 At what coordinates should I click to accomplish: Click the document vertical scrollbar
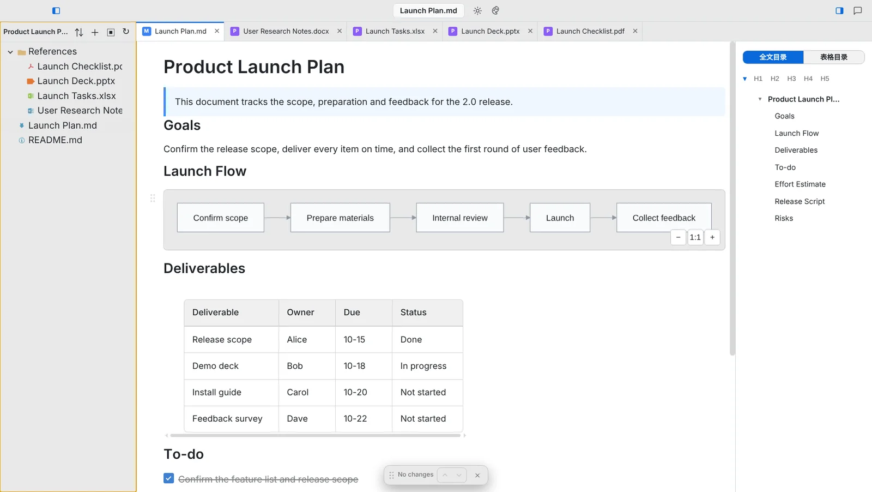732,199
